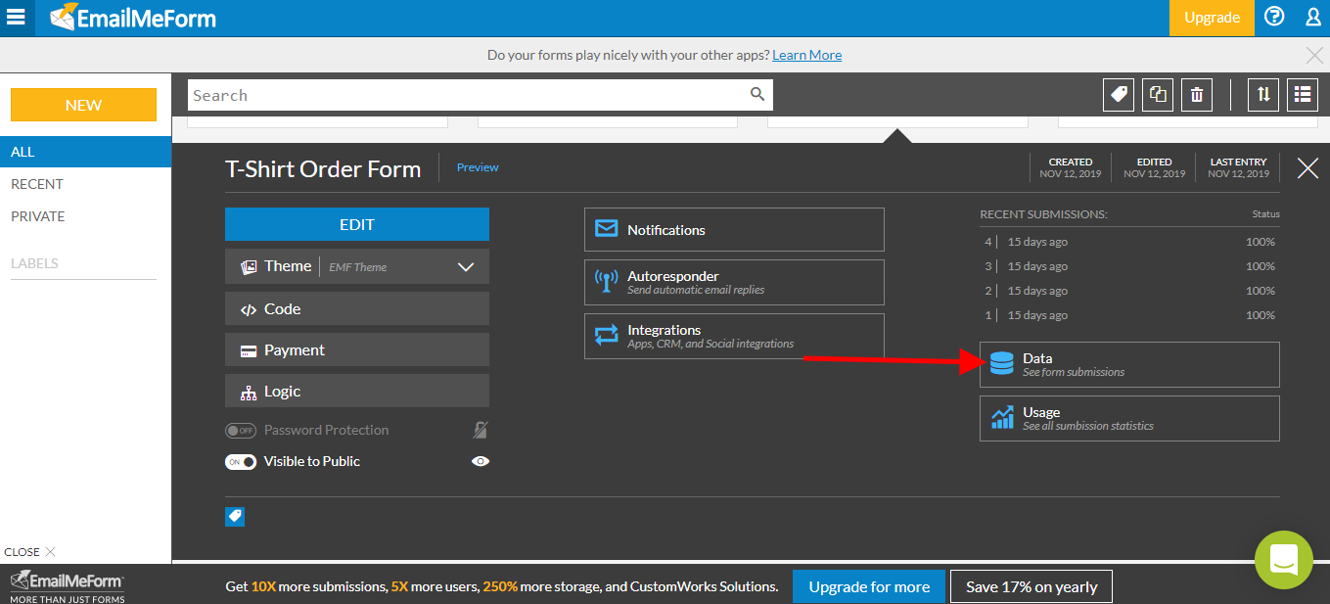Viewport: 1330px width, 604px height.
Task: Follow the Learn More link
Action: (x=806, y=55)
